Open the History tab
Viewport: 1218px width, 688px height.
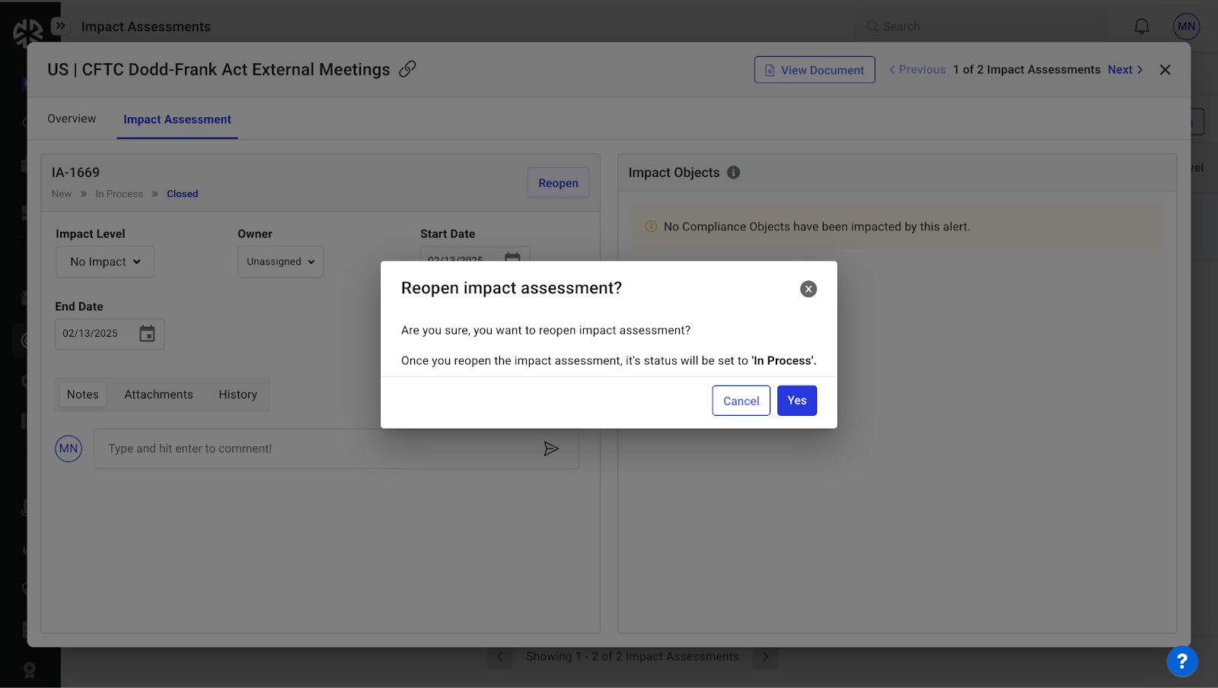pyautogui.click(x=238, y=395)
